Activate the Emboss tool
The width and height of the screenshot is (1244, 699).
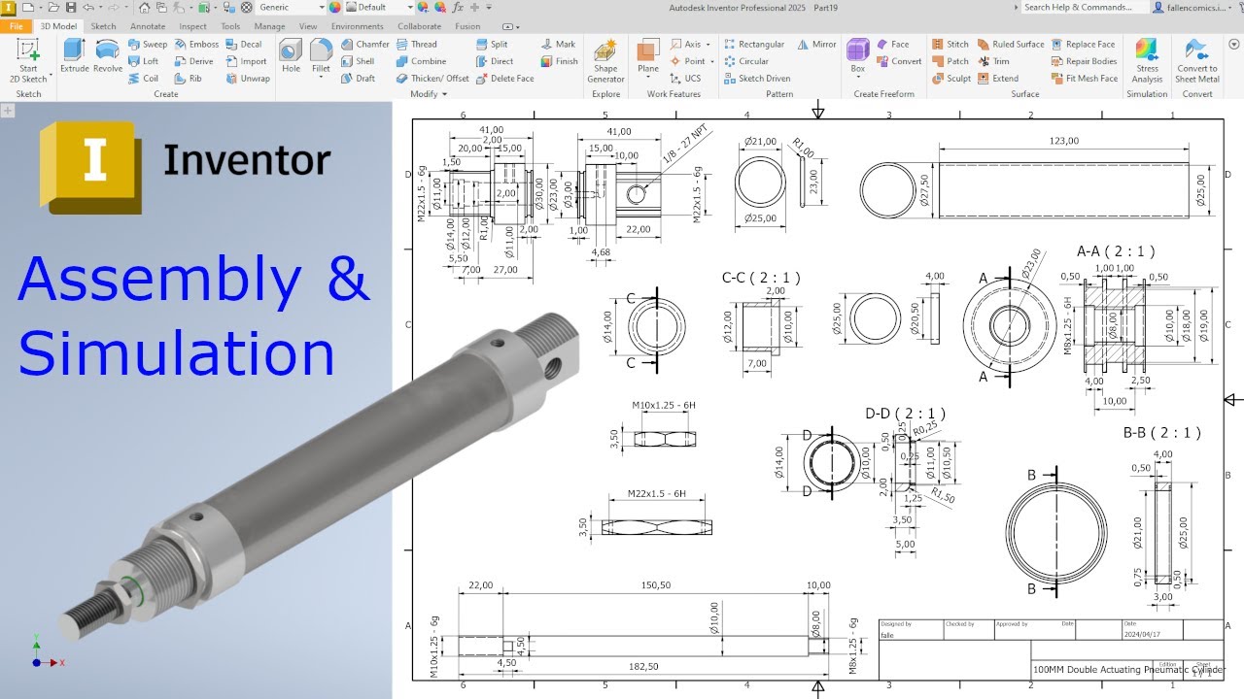pos(196,44)
